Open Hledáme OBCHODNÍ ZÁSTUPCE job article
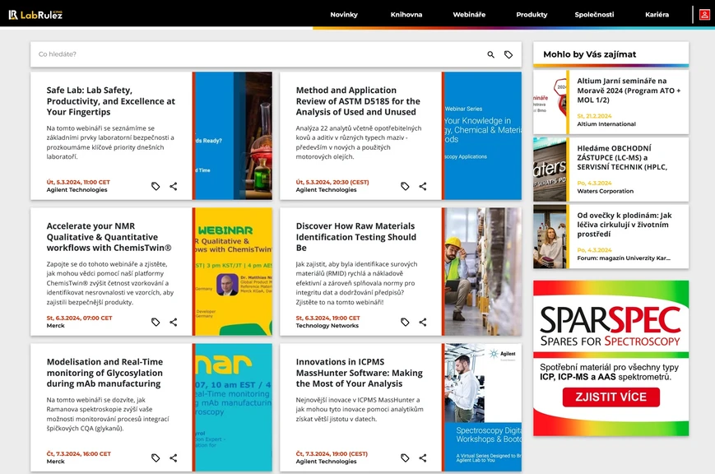Screen dimensions: 715x474 (622, 157)
